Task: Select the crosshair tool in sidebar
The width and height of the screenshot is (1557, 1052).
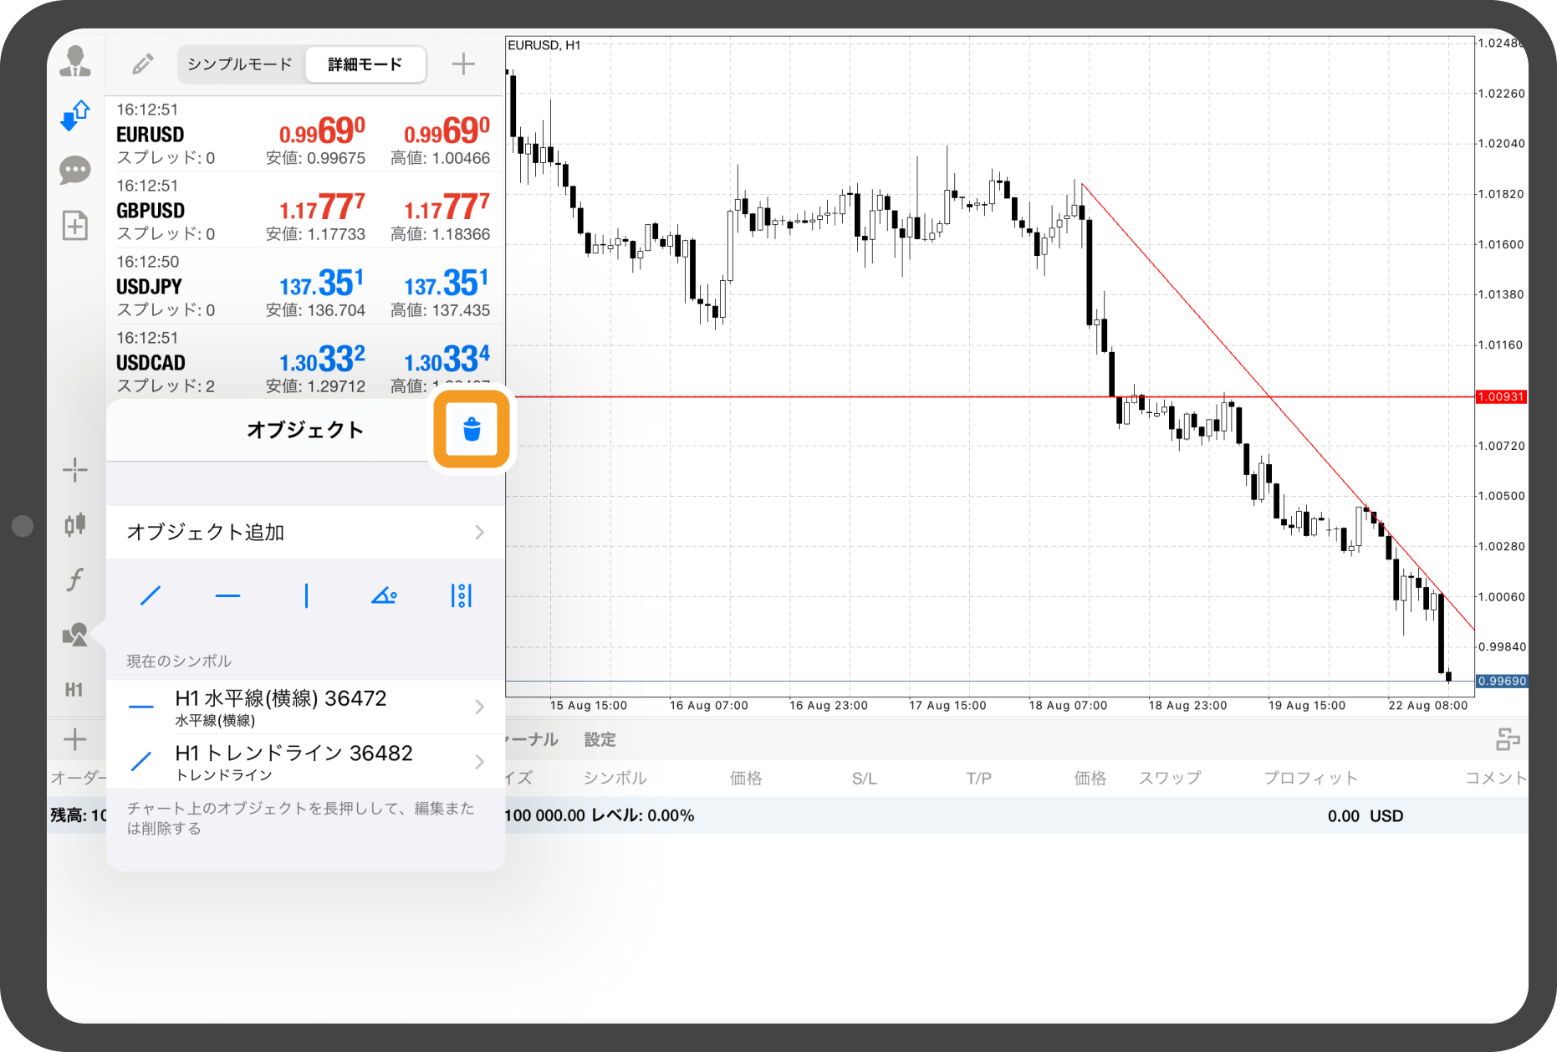Action: [x=75, y=470]
